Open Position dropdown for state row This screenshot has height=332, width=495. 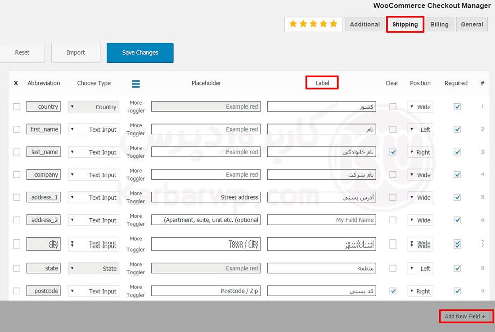point(420,269)
